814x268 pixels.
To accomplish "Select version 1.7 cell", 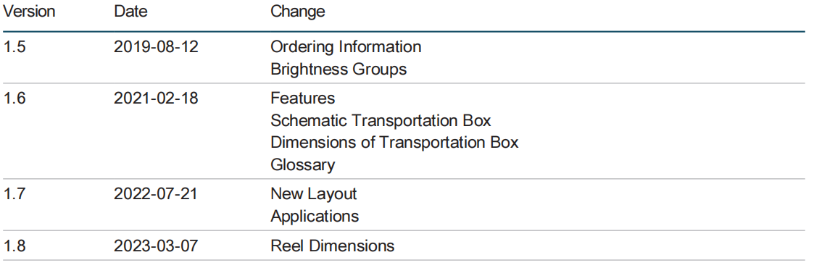I will [x=14, y=194].
